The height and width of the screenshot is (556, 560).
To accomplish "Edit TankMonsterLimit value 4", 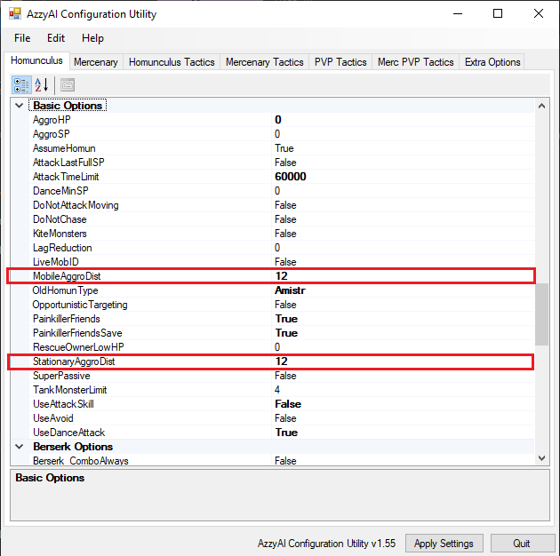I will 403,390.
